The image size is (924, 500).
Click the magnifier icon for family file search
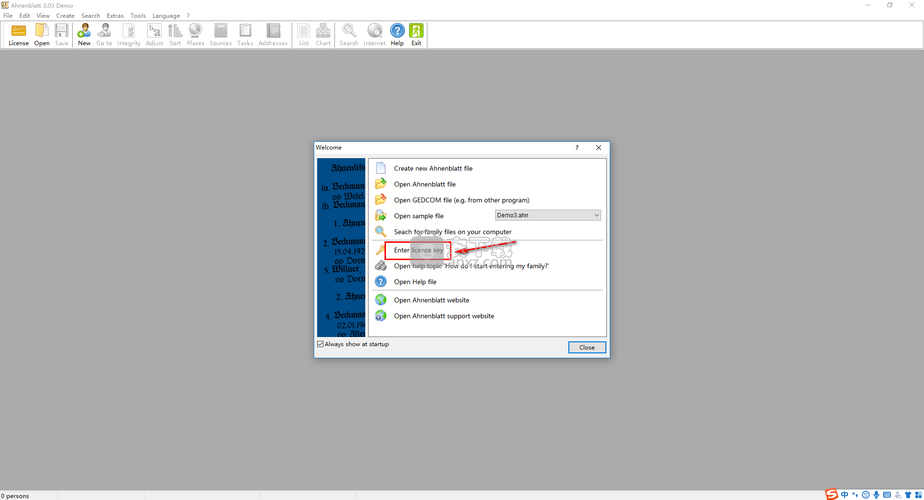point(381,231)
